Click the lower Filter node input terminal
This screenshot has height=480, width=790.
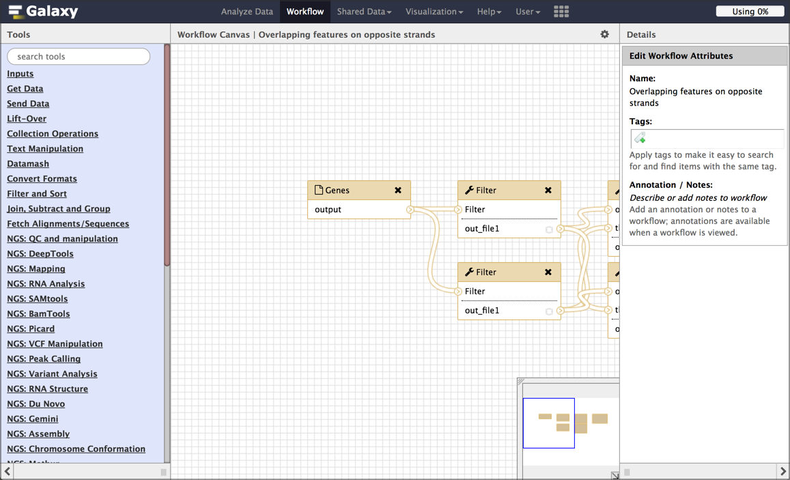point(458,291)
